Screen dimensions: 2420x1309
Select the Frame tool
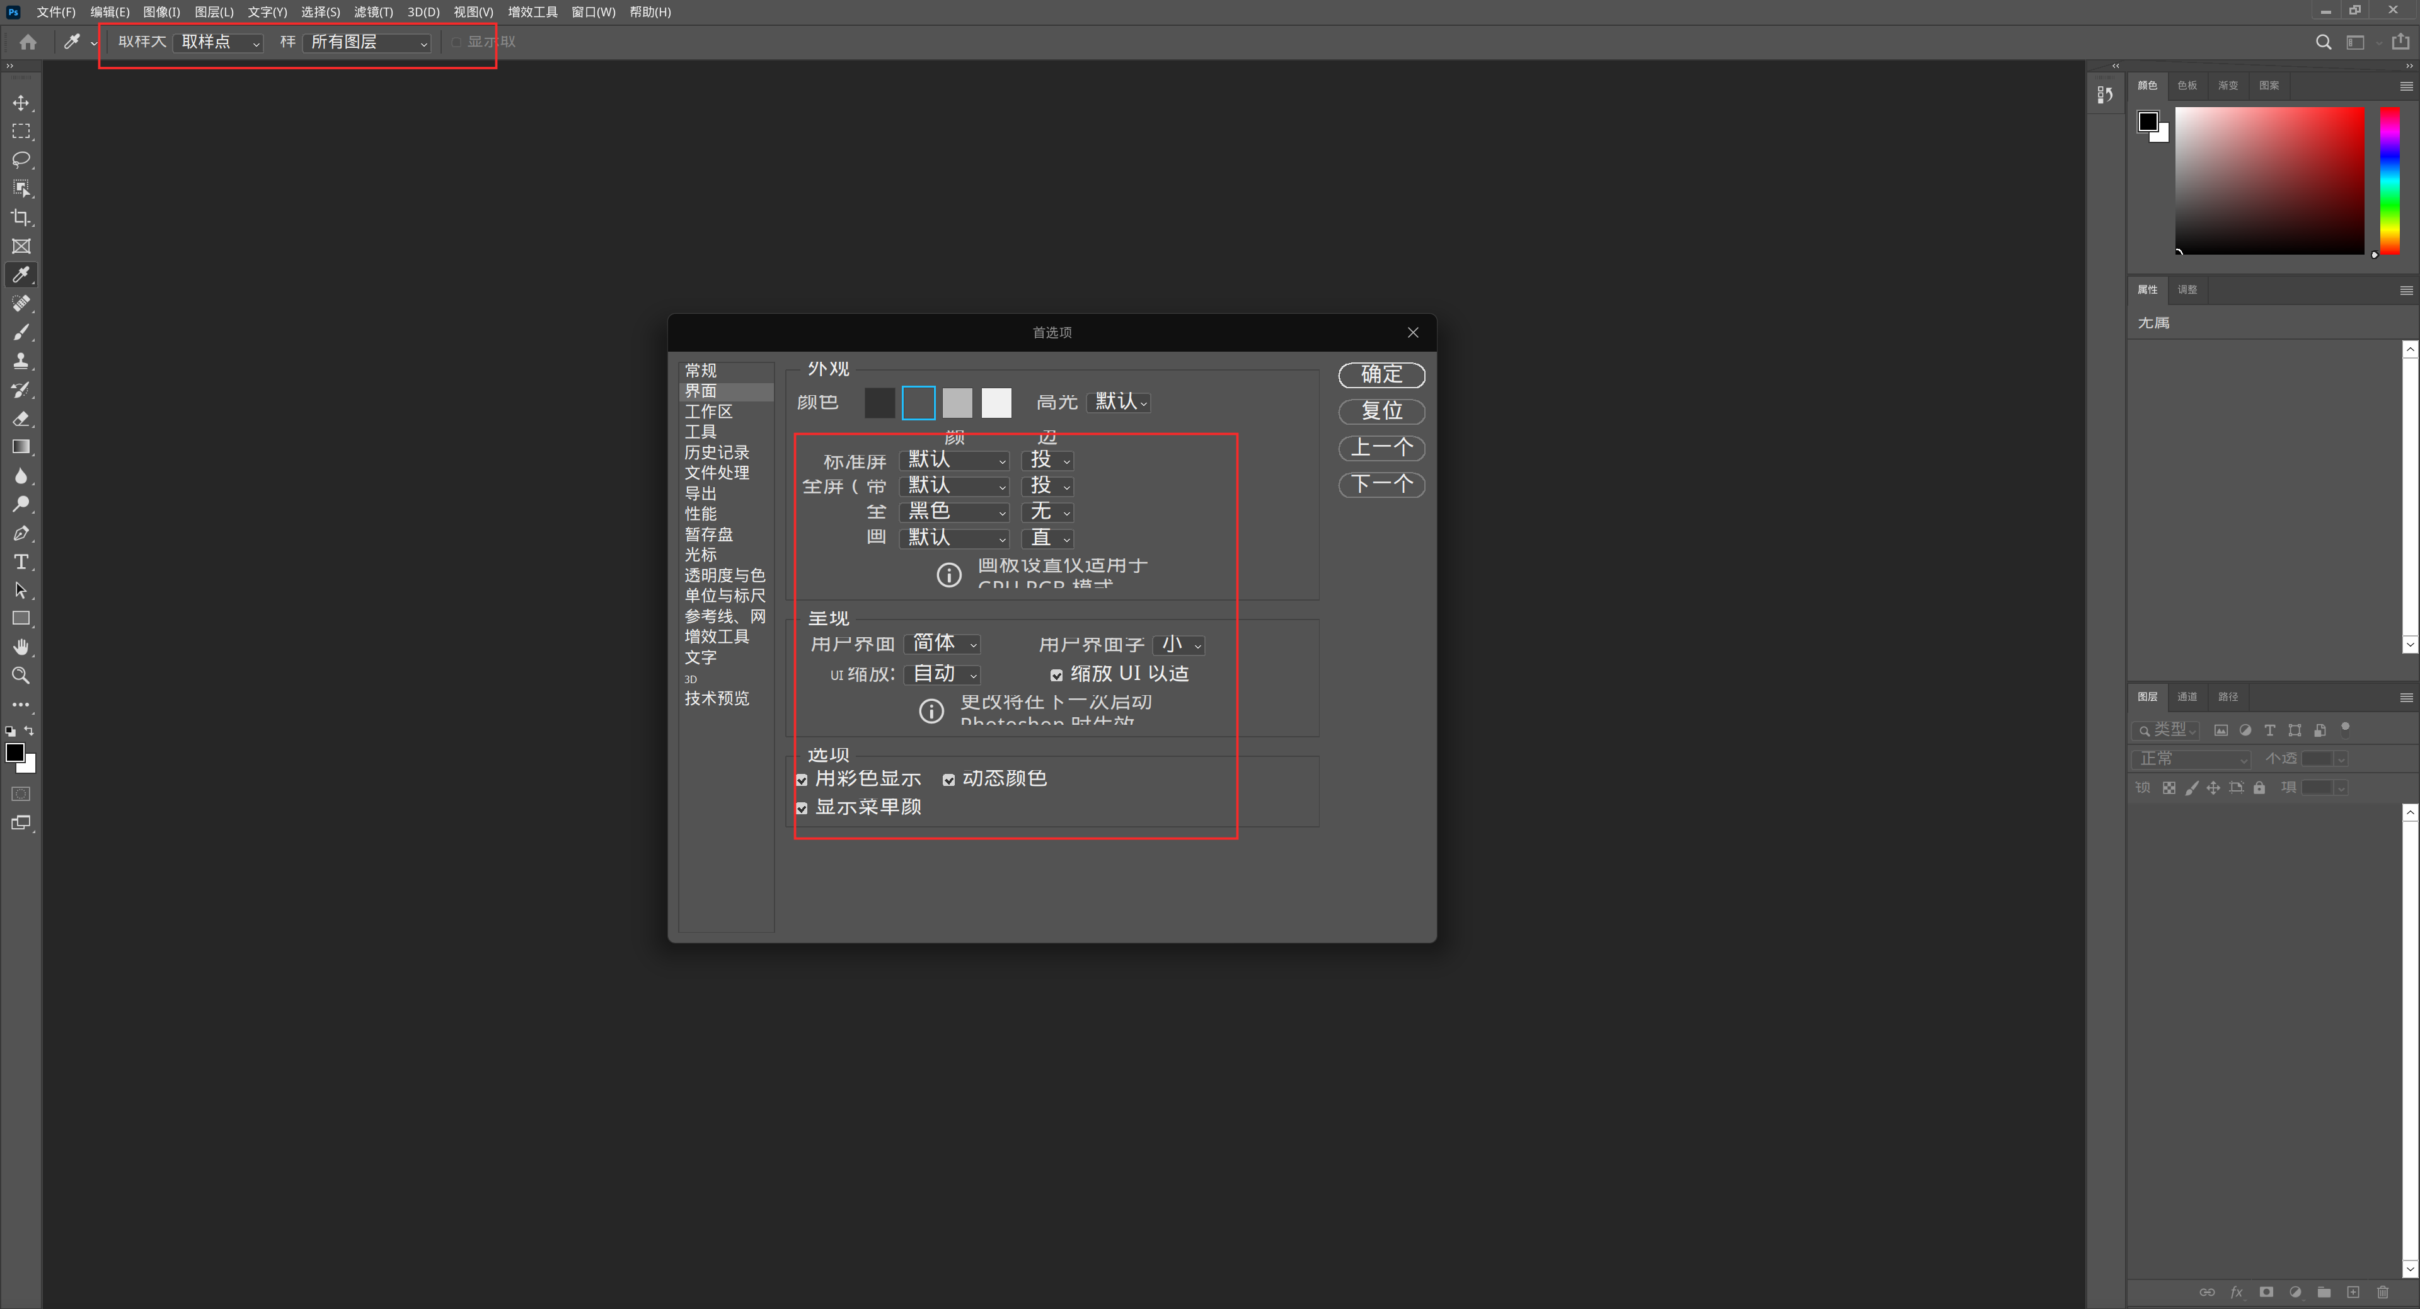click(x=21, y=246)
